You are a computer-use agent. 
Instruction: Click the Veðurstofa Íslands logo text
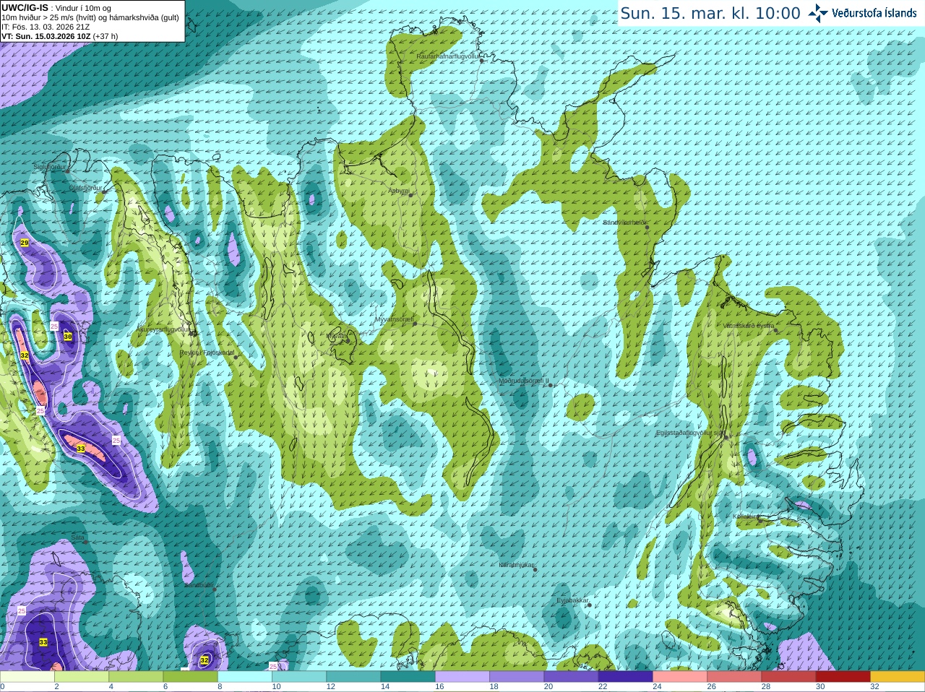tap(874, 13)
